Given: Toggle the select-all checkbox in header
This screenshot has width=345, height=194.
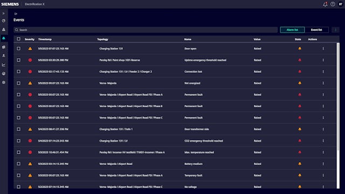Looking at the screenshot, I should [x=18, y=39].
